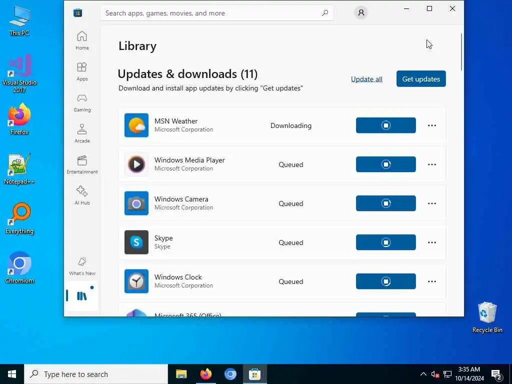Select the Windows Camera app name
This screenshot has width=512, height=384.
point(181,199)
